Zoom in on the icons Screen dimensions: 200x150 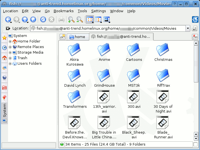coord(71,19)
